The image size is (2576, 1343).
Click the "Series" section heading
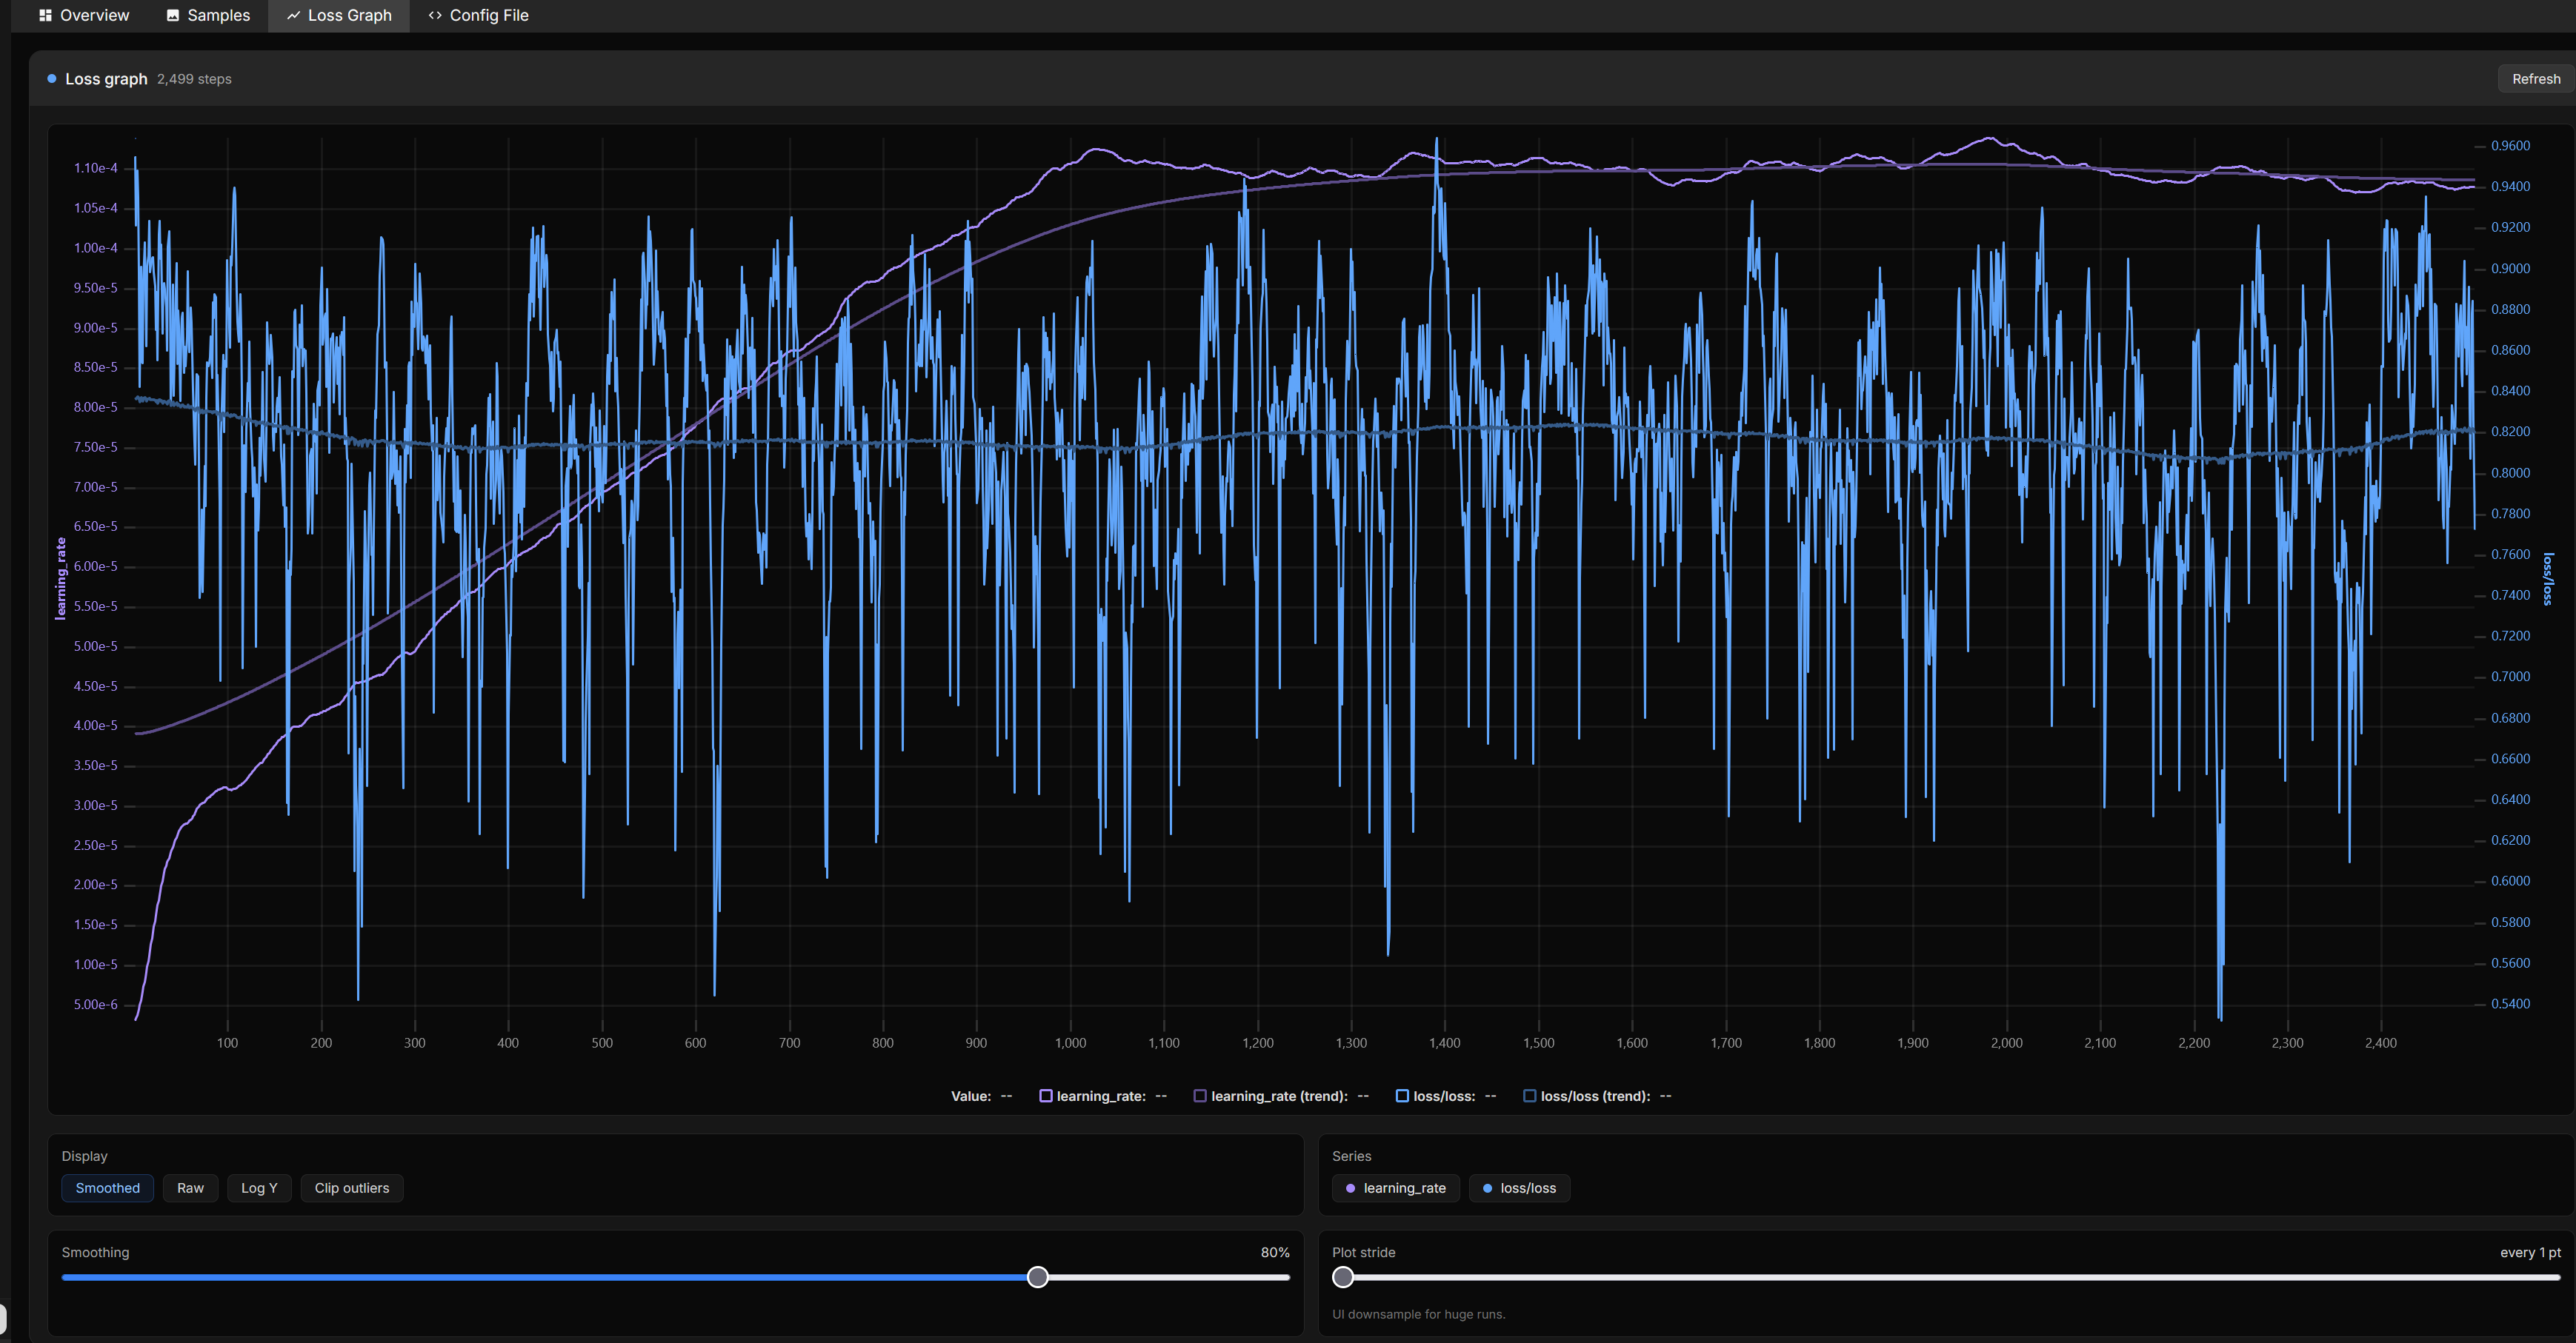tap(1351, 1156)
